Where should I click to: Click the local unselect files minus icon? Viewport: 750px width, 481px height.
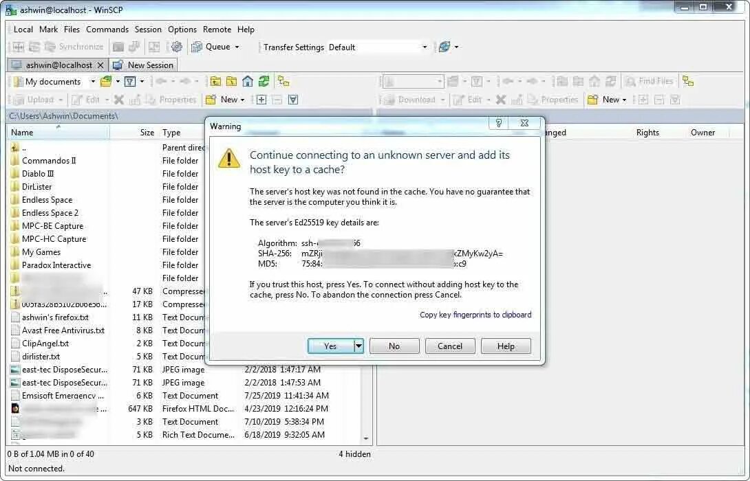pyautogui.click(x=277, y=100)
